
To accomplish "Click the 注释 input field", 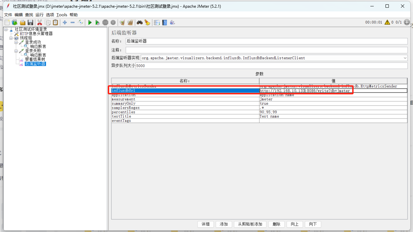I will tap(267, 50).
